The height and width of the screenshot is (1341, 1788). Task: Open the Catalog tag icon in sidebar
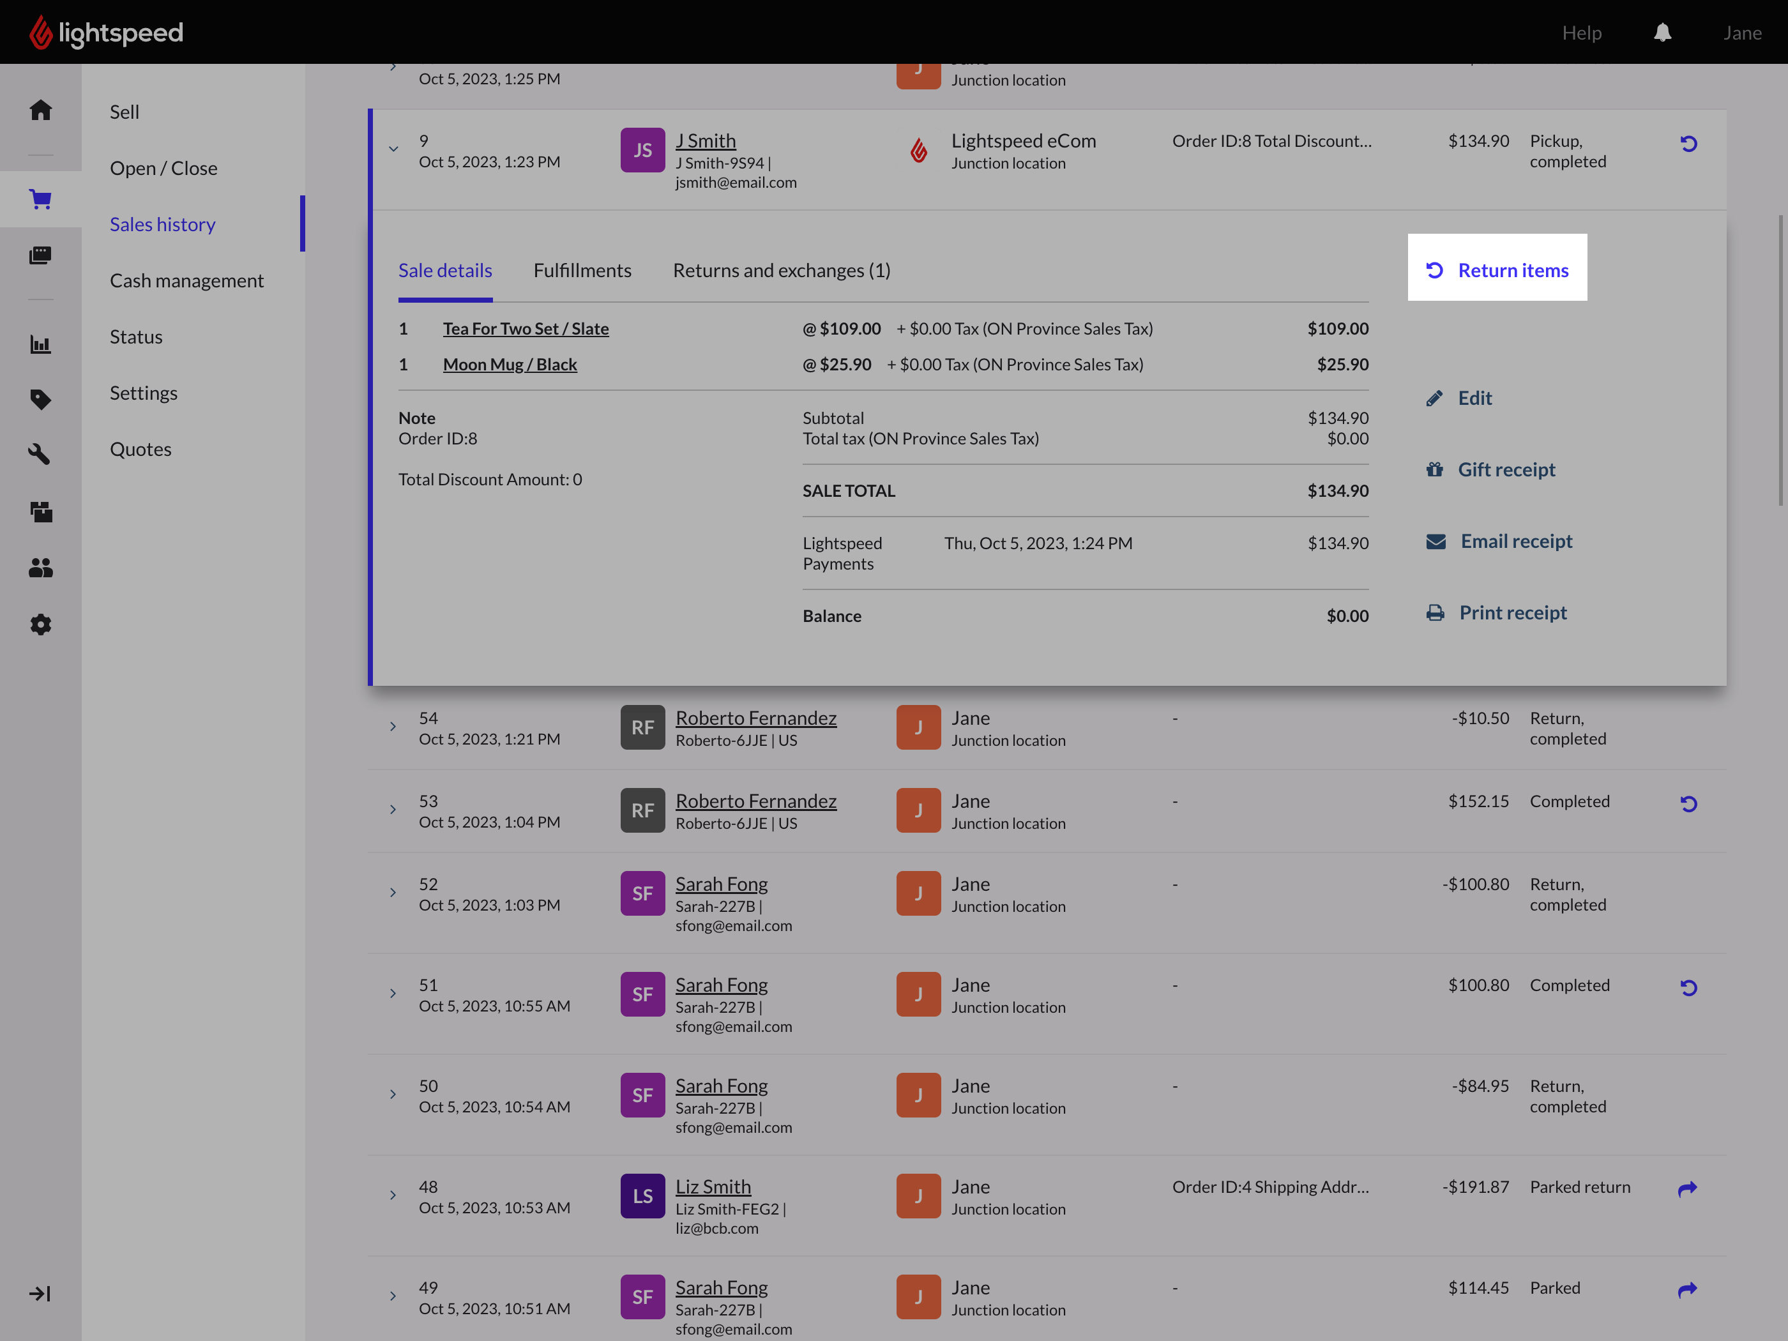click(x=40, y=399)
